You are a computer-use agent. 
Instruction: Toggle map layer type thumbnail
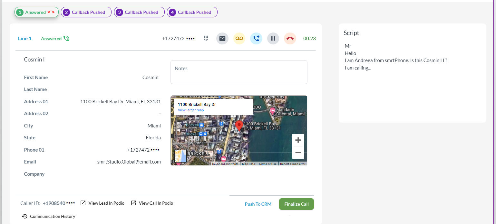(180, 156)
